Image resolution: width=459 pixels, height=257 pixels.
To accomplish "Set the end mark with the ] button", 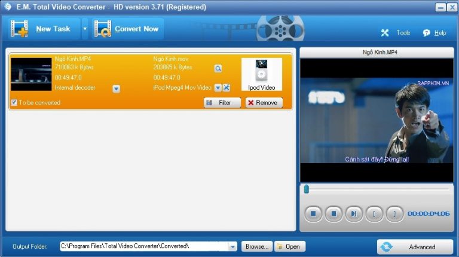I will 394,213.
